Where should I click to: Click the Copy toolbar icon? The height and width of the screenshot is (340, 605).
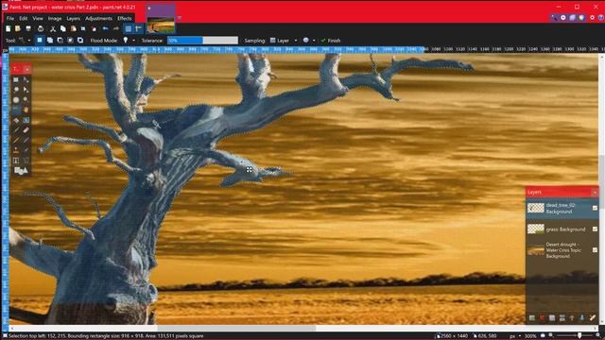pyautogui.click(x=63, y=29)
